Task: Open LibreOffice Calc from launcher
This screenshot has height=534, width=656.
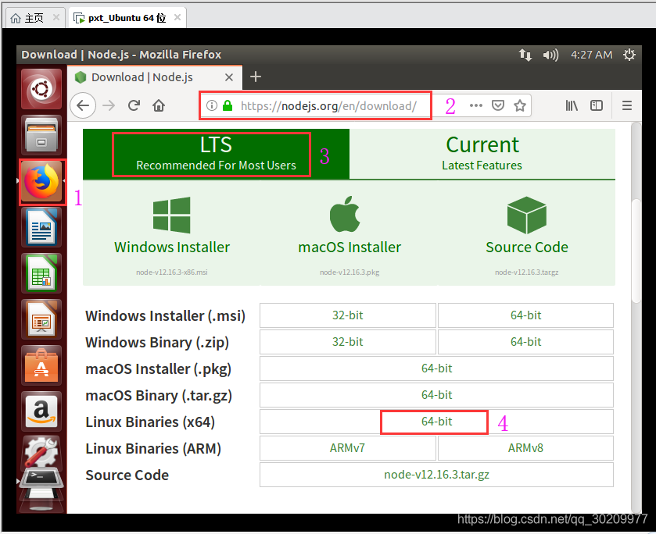Action: (x=41, y=274)
